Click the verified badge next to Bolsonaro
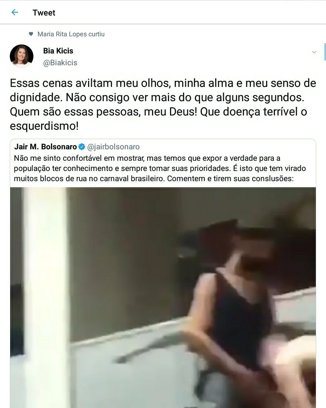 pyautogui.click(x=81, y=147)
